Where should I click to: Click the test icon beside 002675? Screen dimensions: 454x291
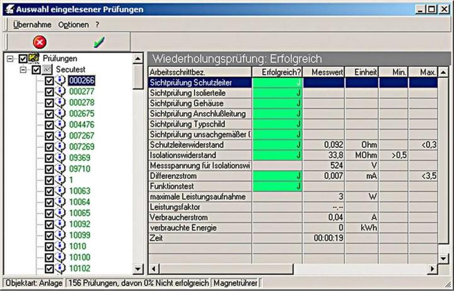[61, 113]
